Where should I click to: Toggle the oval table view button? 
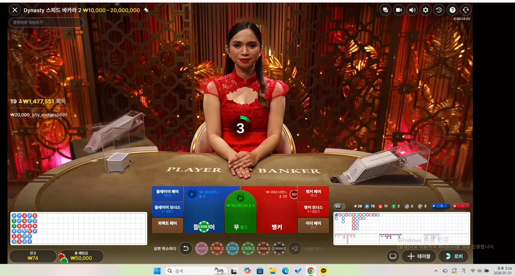point(393,256)
